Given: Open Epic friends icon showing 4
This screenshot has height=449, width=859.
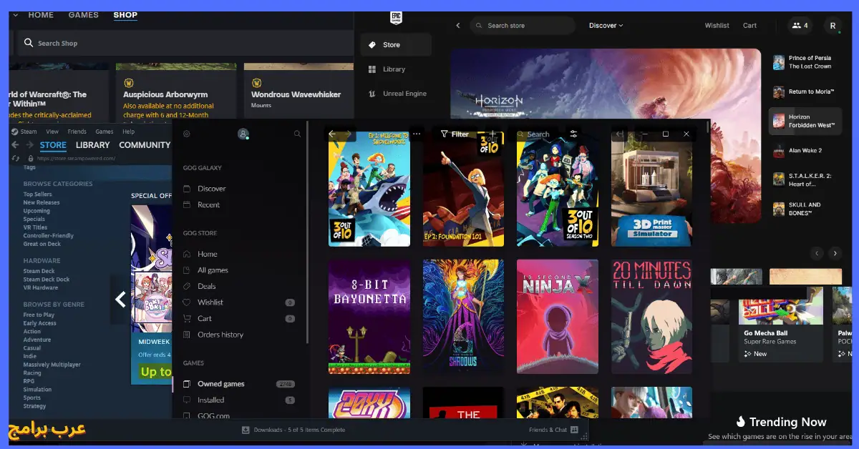Looking at the screenshot, I should [799, 26].
